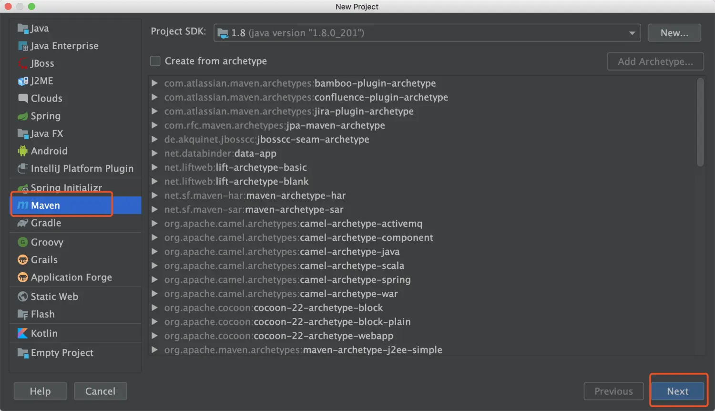Expand net.databinder data-app entry
Screen dimensions: 715x411
click(x=154, y=154)
